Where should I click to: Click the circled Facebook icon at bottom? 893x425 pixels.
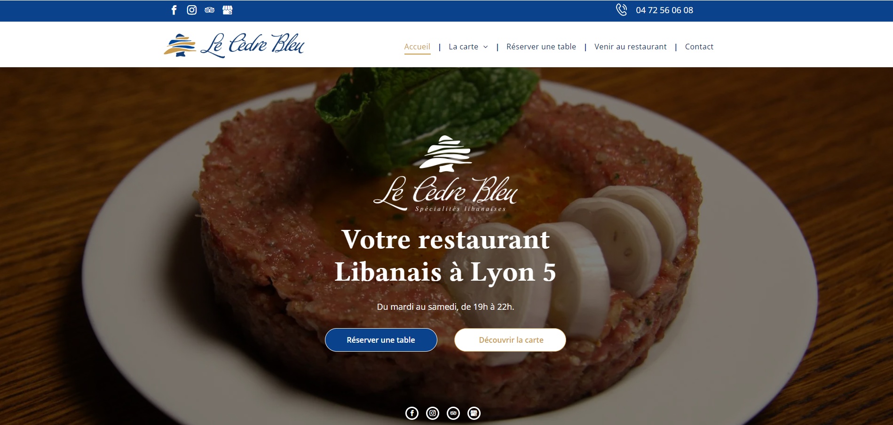click(x=412, y=413)
